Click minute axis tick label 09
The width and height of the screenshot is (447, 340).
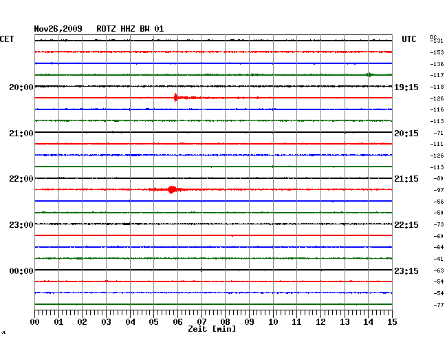click(x=249, y=322)
